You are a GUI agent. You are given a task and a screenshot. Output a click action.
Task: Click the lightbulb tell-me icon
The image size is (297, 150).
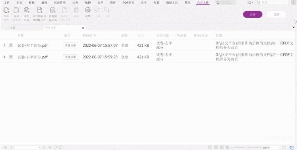218,2
